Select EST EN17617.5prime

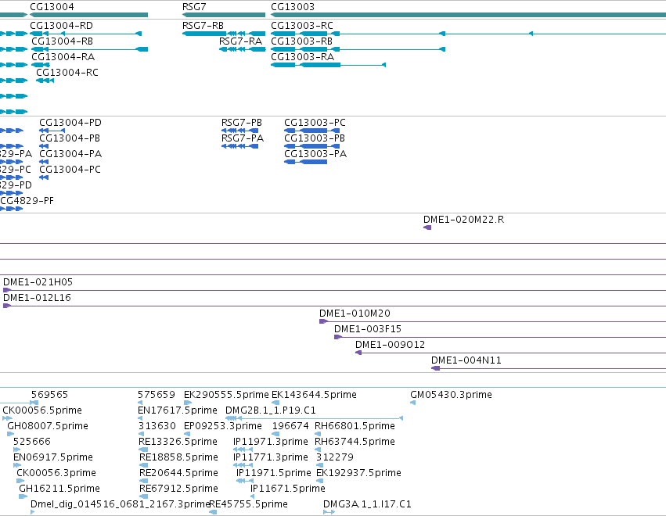point(178,410)
